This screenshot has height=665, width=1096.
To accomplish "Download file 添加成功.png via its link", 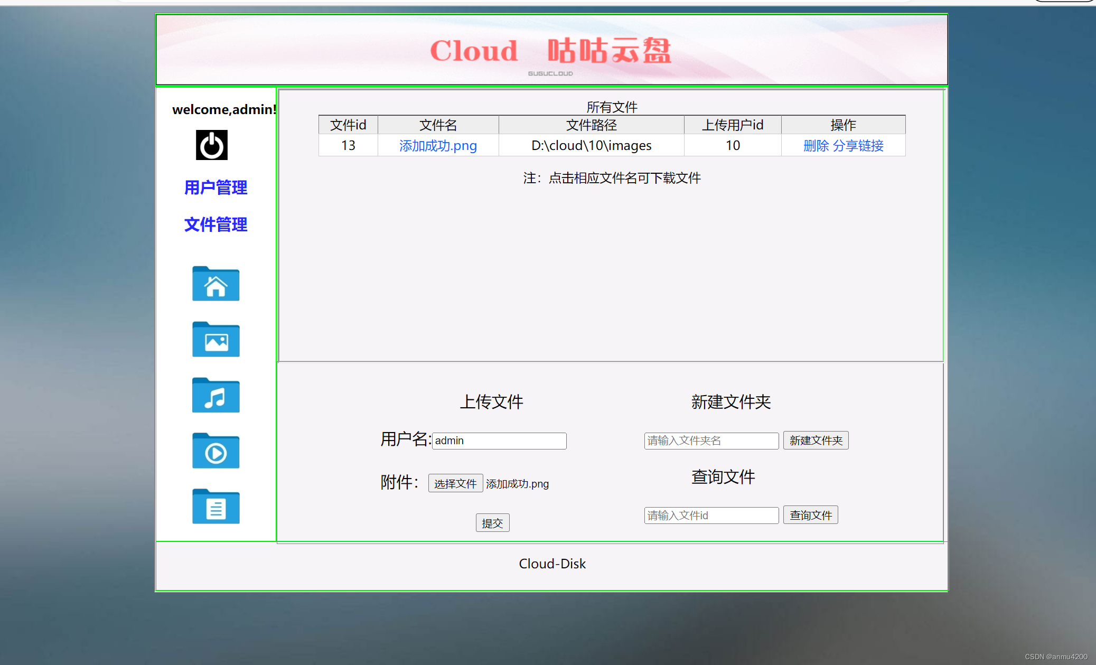I will (438, 145).
